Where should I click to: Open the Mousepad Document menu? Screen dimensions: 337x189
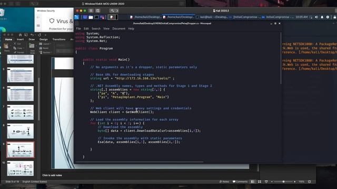pos(118,28)
